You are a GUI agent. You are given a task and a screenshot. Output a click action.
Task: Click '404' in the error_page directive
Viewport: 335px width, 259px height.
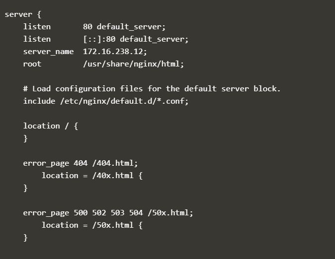(x=81, y=163)
